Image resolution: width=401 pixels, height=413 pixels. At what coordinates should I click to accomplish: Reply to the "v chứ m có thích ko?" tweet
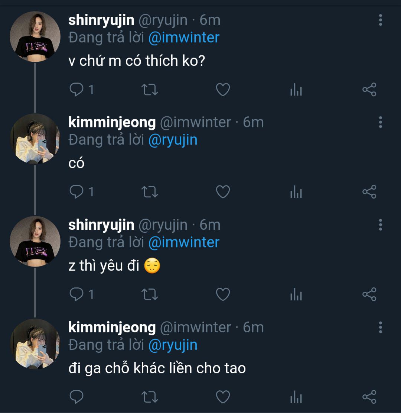[x=77, y=90]
